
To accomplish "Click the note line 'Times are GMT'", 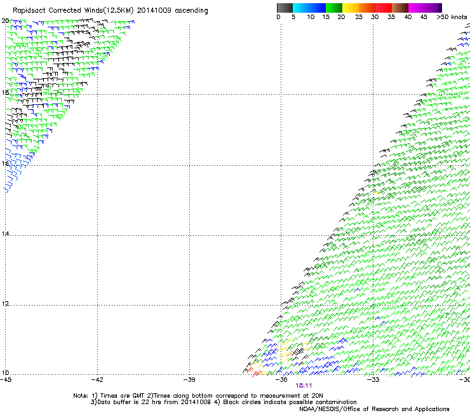I will 123,396.
